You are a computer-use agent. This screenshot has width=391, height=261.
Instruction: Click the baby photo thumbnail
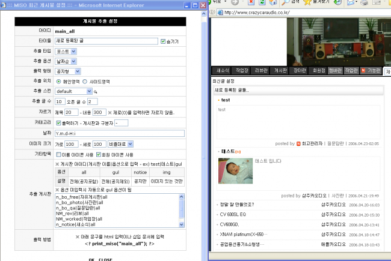(x=235, y=170)
